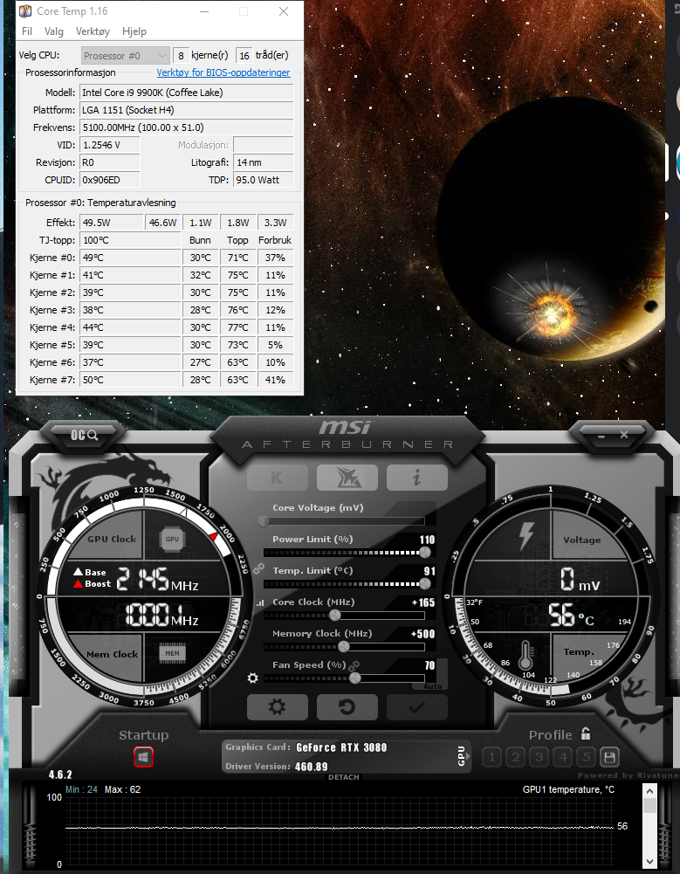Click the Core Temp app icon in the title bar
This screenshot has height=874, width=680.
25,11
